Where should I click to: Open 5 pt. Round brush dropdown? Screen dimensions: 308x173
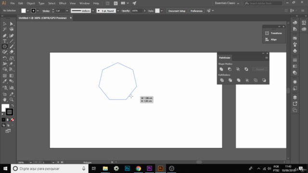point(118,11)
